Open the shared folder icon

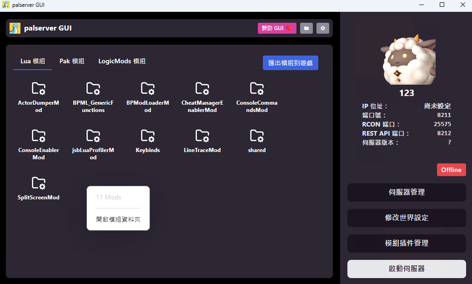pyautogui.click(x=257, y=136)
